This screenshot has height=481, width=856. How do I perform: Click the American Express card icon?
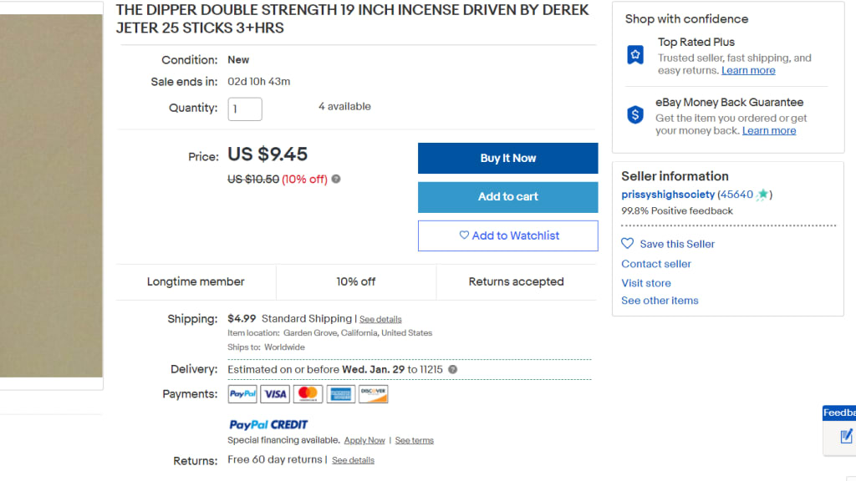click(340, 394)
